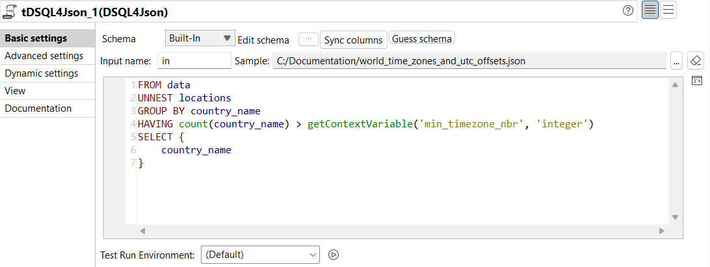This screenshot has width=710, height=267.
Task: Open the Basic settings tab
Action: 47,38
